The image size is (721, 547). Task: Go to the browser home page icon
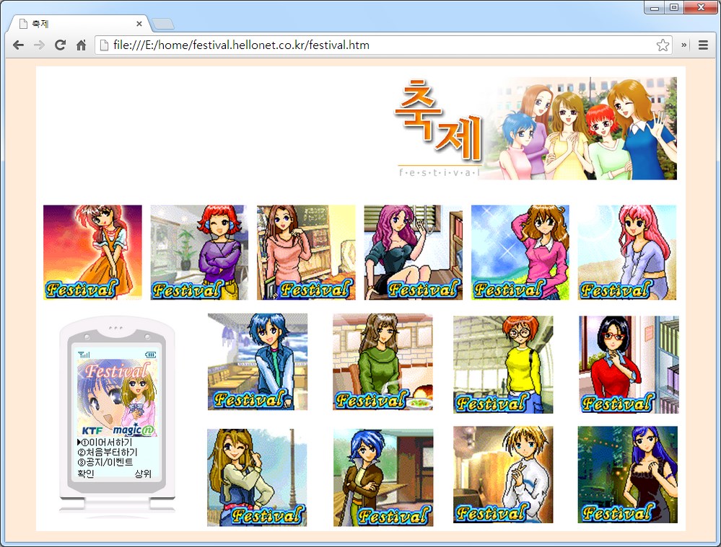pos(82,45)
